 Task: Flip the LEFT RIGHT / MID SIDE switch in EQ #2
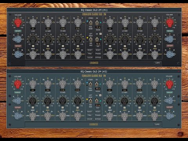click(x=90, y=101)
